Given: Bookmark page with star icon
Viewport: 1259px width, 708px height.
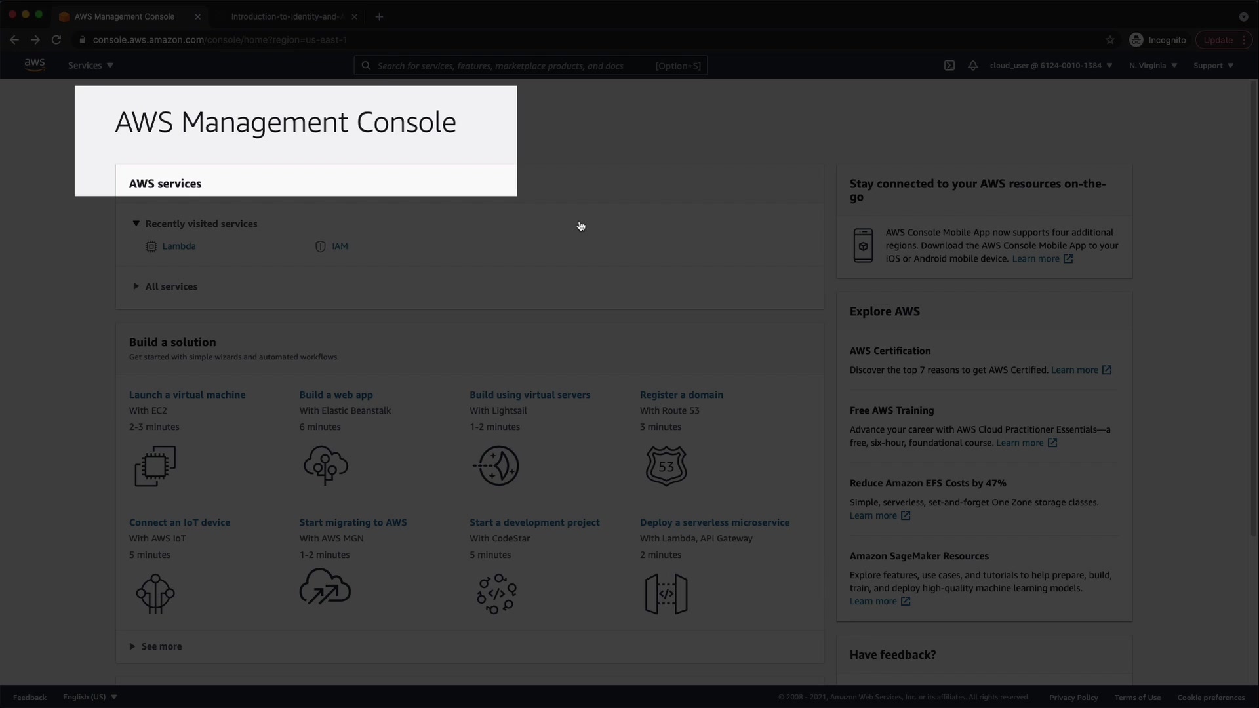Looking at the screenshot, I should click(x=1109, y=40).
